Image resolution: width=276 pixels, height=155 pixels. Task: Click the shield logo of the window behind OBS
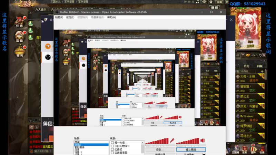tap(46, 20)
